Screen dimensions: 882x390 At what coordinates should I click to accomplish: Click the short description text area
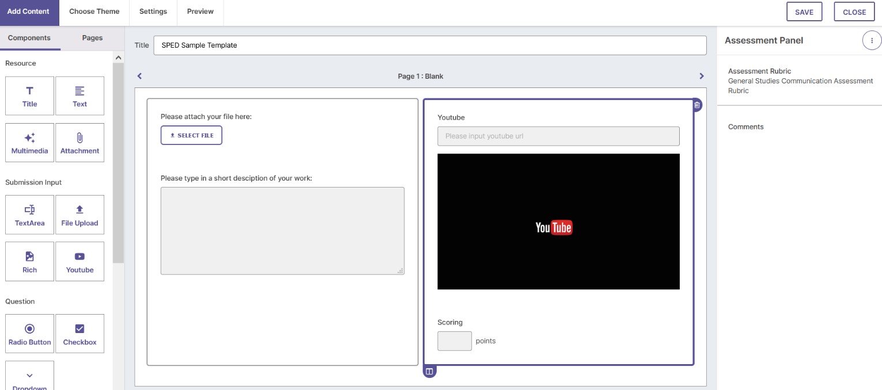click(x=282, y=231)
